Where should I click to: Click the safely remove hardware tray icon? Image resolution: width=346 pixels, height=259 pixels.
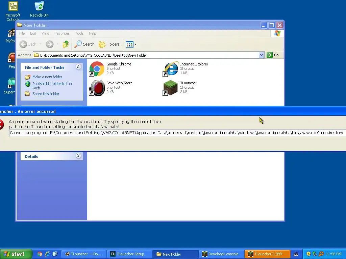(x=315, y=254)
